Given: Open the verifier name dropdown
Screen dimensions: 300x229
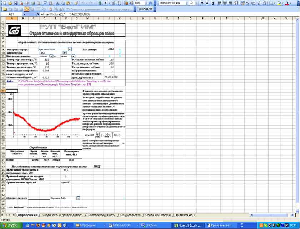Looking at the screenshot, I should click(78, 198).
